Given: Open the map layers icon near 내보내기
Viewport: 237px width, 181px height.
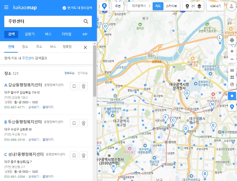Looking at the screenshot, I should [199, 6].
